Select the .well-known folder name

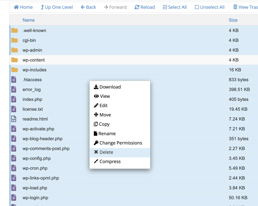coord(34,30)
